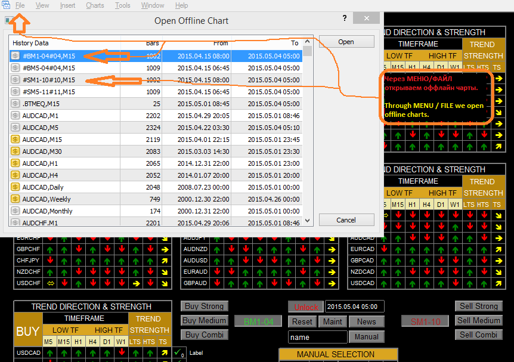Click the Sell Combi button
Screen dimensions: 514x362
pos(479,335)
